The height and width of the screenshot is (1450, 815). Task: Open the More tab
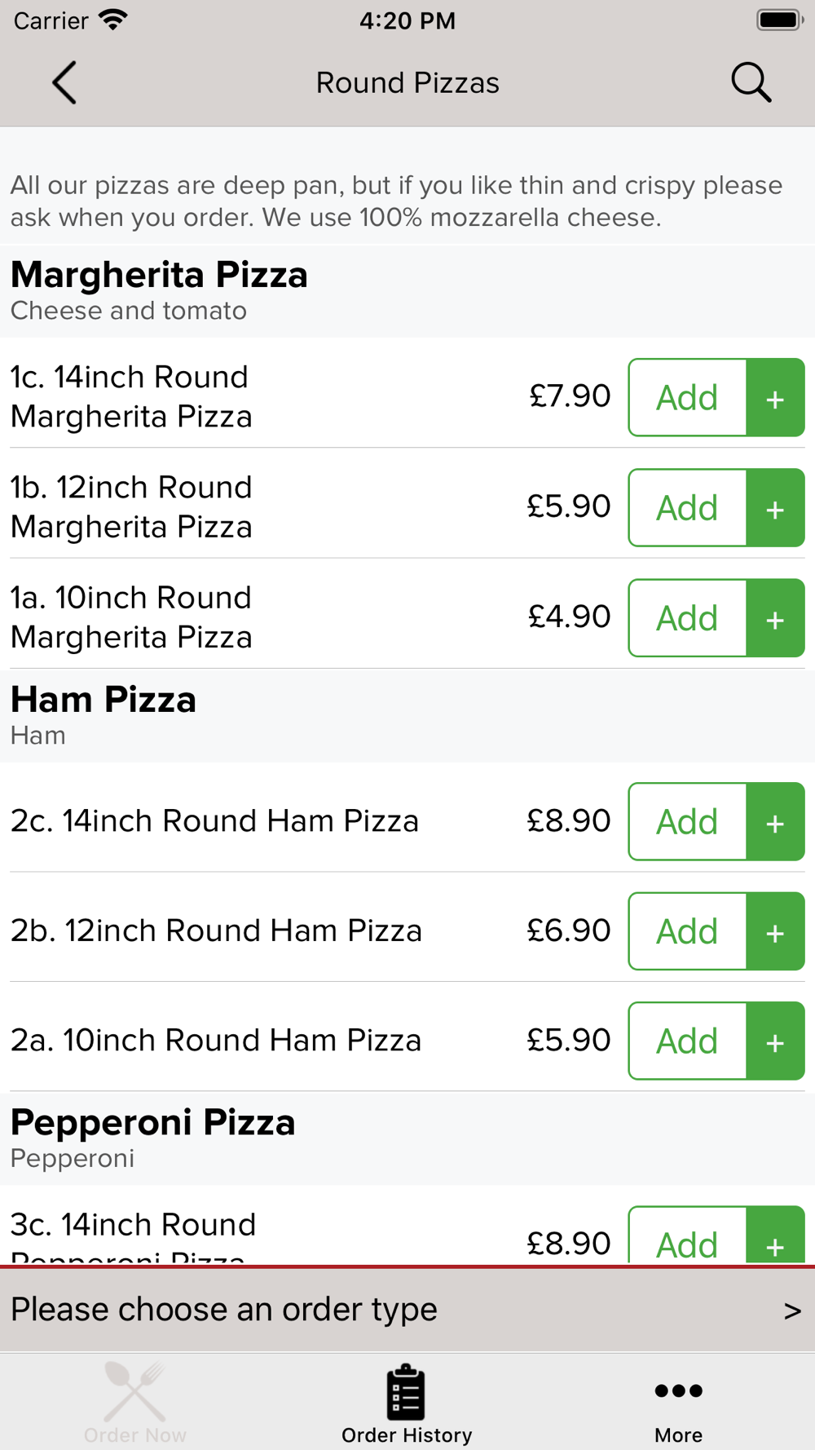tap(678, 1404)
